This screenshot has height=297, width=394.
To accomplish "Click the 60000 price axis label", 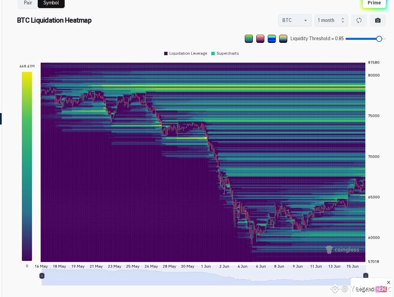I will [x=374, y=238].
